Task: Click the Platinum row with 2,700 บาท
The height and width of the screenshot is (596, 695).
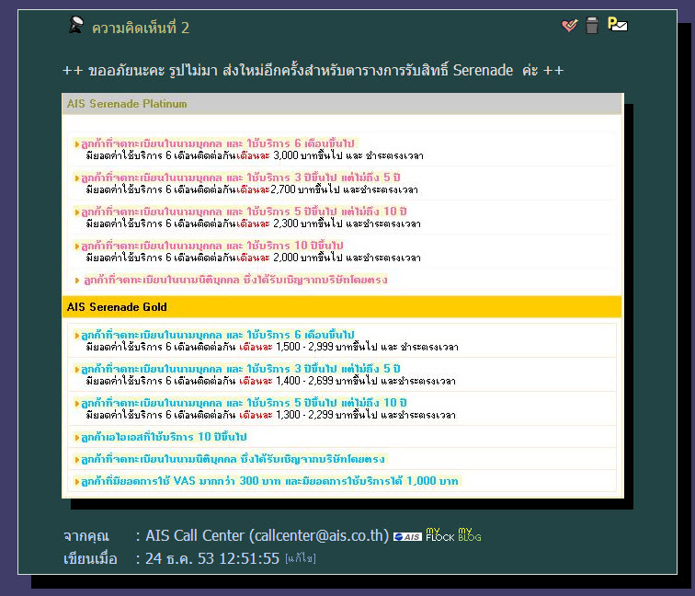Action: (x=342, y=184)
